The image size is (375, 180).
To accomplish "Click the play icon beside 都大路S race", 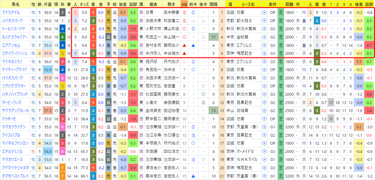I will point(264,20).
